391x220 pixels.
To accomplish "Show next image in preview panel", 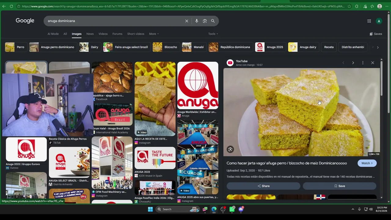I will coord(353,63).
